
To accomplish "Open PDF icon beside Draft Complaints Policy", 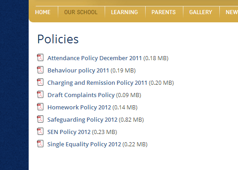I will [x=40, y=94].
